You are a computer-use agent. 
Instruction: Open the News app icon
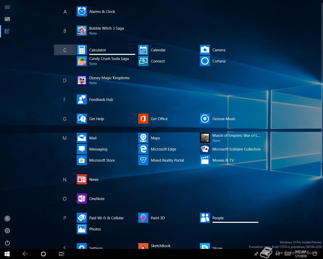(82, 180)
